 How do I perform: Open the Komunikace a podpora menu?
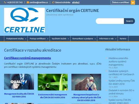(84, 39)
